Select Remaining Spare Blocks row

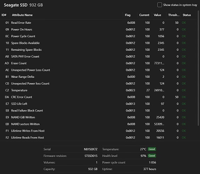tap(98, 50)
